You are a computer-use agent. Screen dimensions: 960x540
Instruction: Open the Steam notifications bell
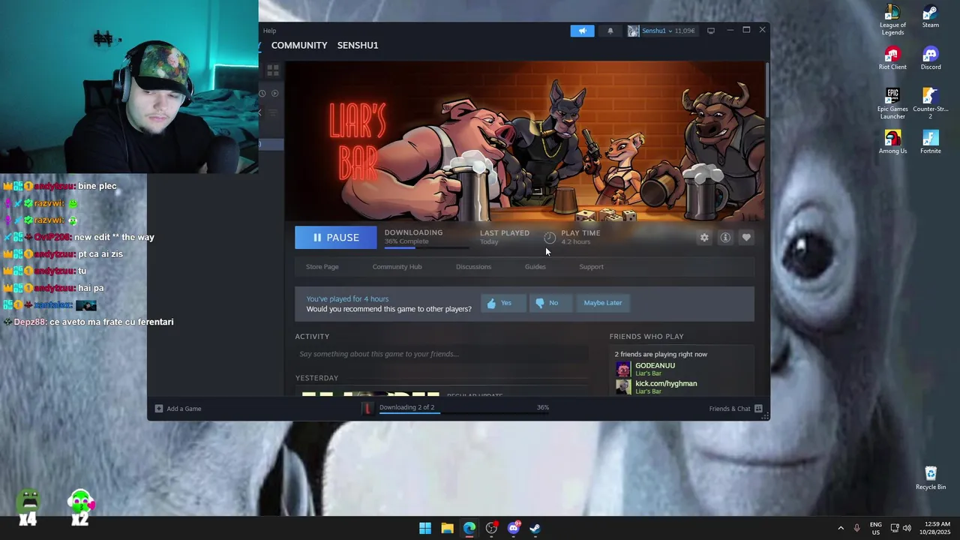(610, 31)
